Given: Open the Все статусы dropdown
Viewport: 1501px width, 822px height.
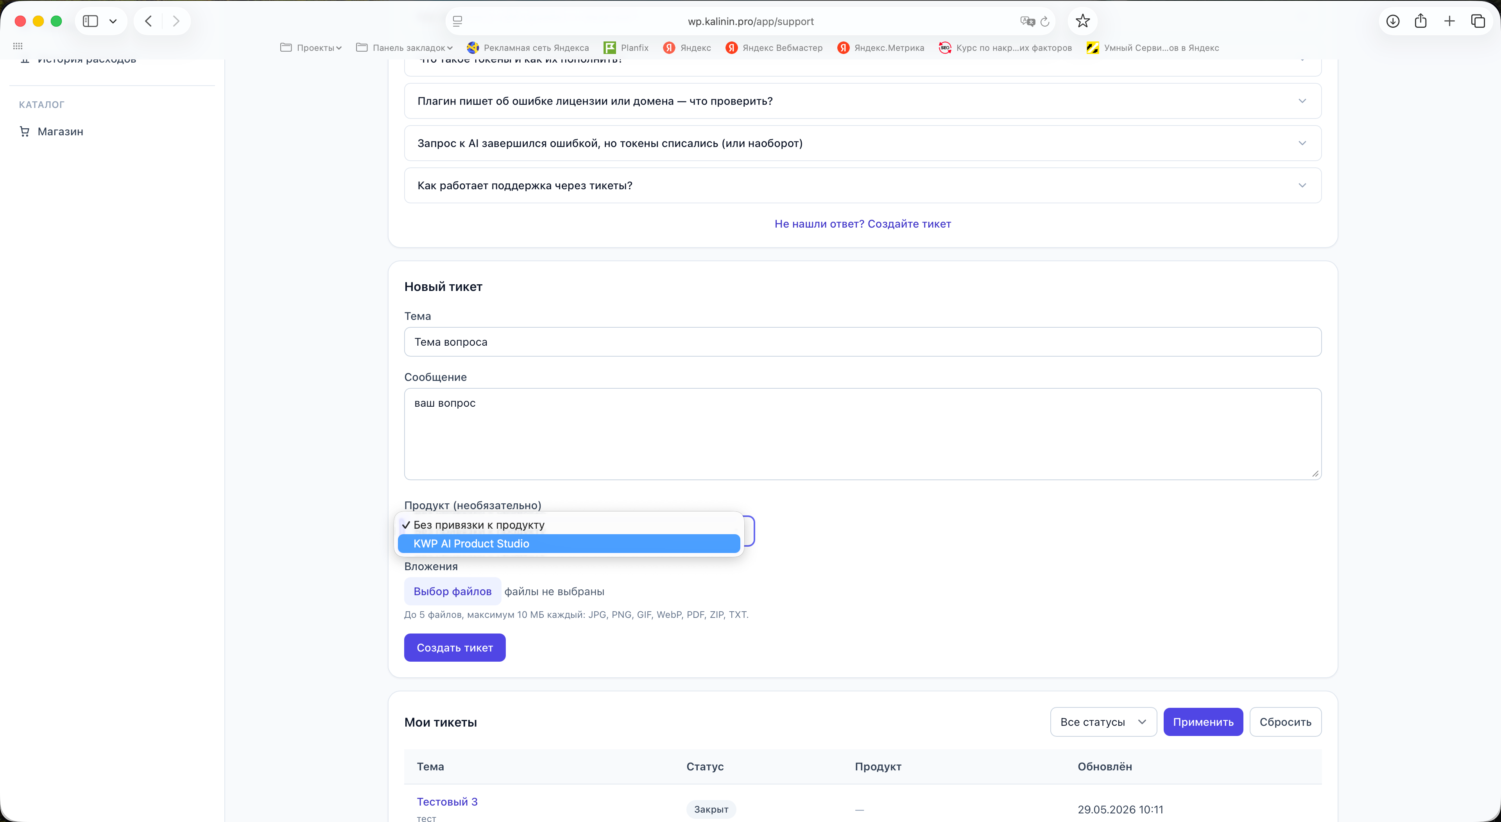Looking at the screenshot, I should [x=1103, y=722].
